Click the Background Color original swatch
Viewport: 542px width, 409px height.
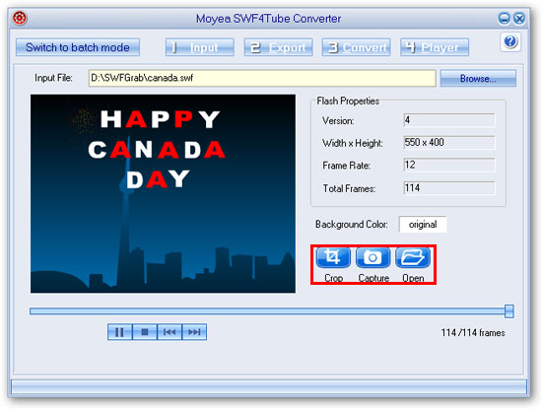click(x=423, y=225)
